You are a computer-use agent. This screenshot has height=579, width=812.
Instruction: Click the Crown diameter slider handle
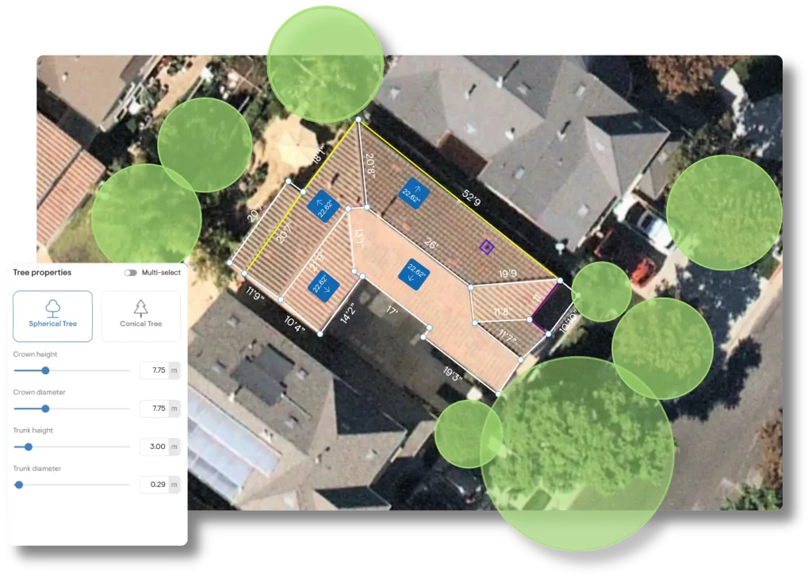[45, 408]
